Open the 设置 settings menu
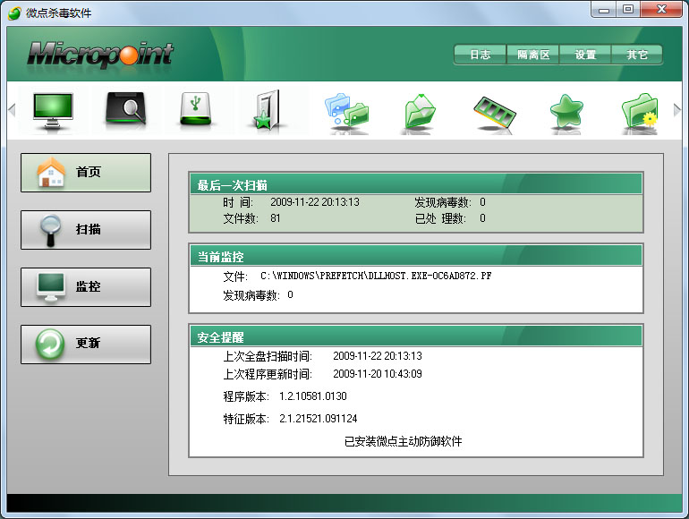The image size is (689, 519). pos(585,55)
